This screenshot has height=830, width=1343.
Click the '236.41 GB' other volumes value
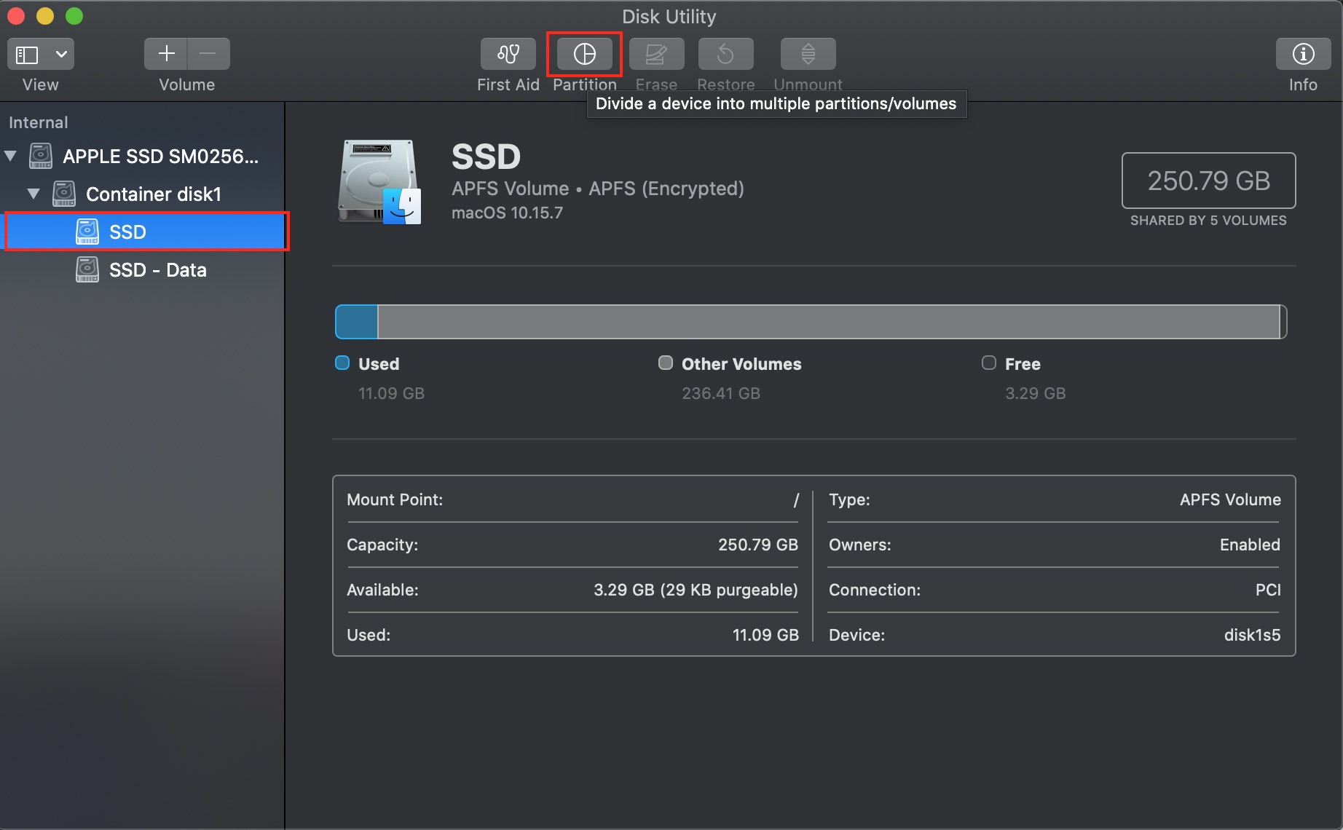(x=721, y=393)
